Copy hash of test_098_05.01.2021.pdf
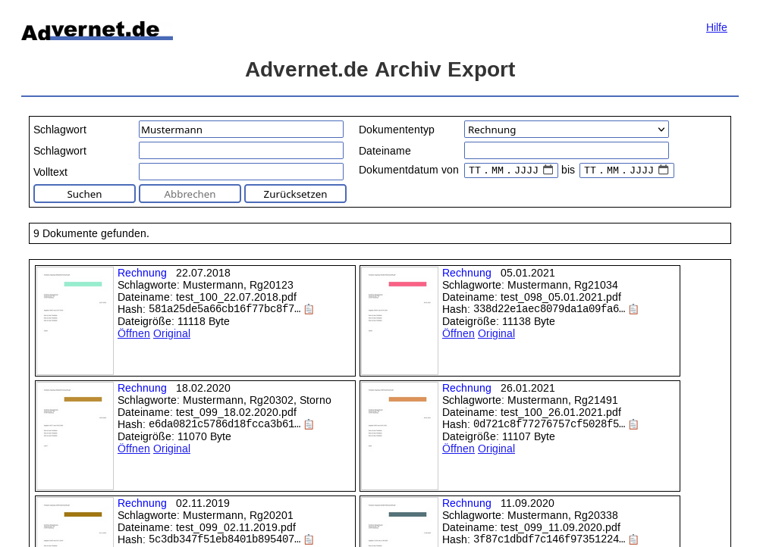The height and width of the screenshot is (547, 760). click(x=633, y=309)
